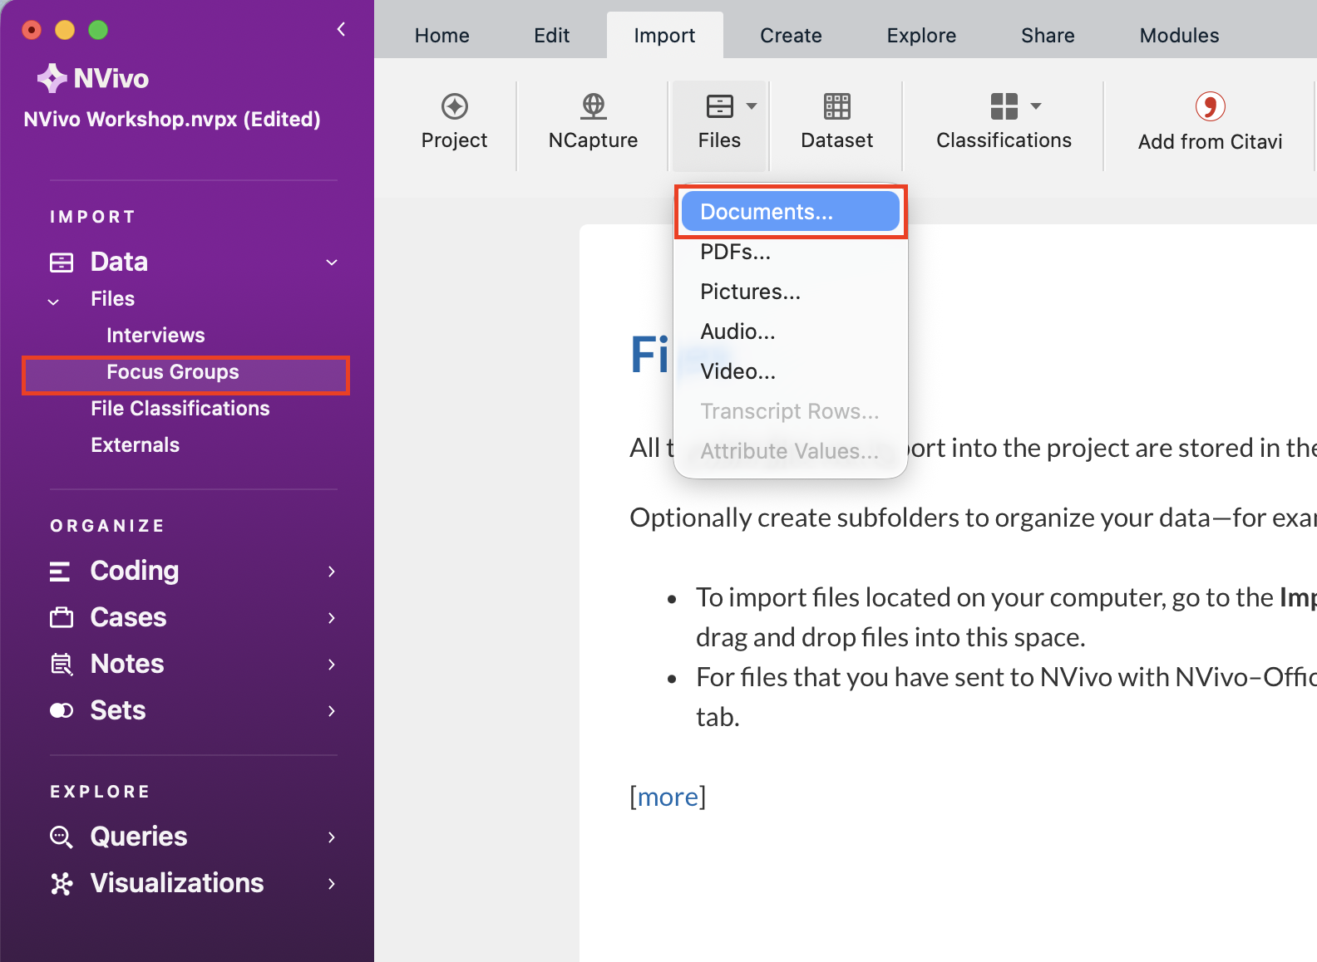Switch to the Edit tab

(x=552, y=36)
